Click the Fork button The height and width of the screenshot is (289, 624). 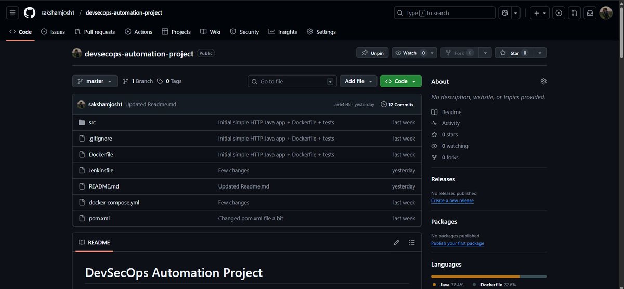(459, 53)
